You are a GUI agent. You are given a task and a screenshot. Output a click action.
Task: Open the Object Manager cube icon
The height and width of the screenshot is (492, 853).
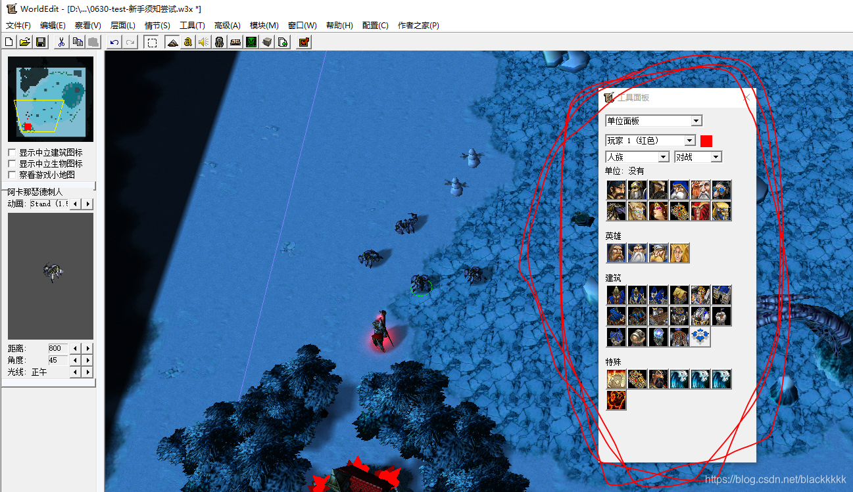pyautogui.click(x=266, y=42)
